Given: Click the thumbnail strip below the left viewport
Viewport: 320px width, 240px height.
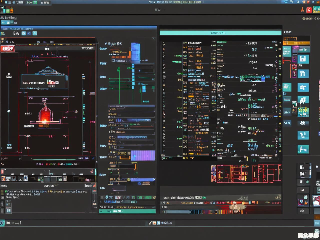Looking at the screenshot, I should click(x=48, y=178).
